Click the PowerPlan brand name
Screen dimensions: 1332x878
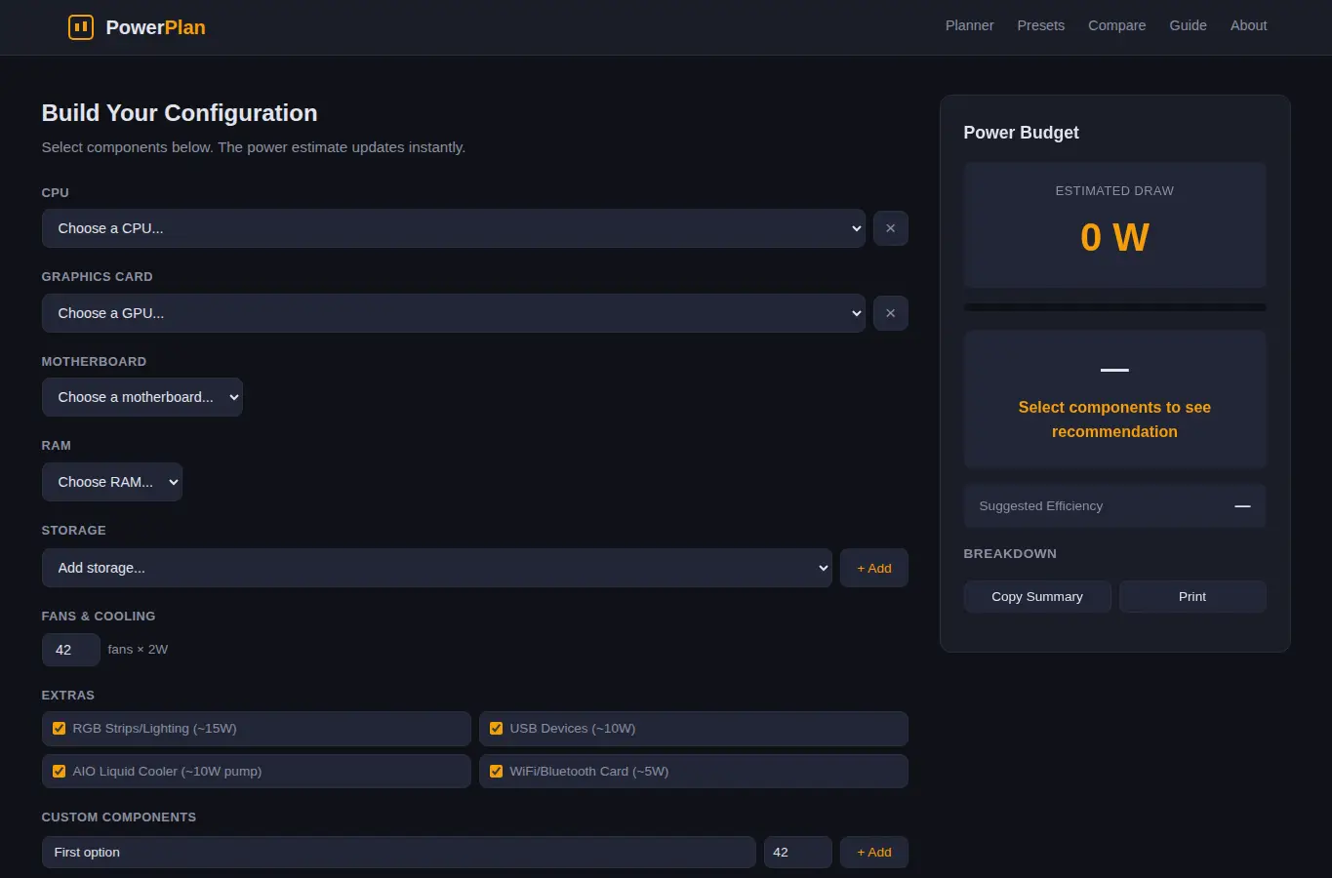[155, 27]
